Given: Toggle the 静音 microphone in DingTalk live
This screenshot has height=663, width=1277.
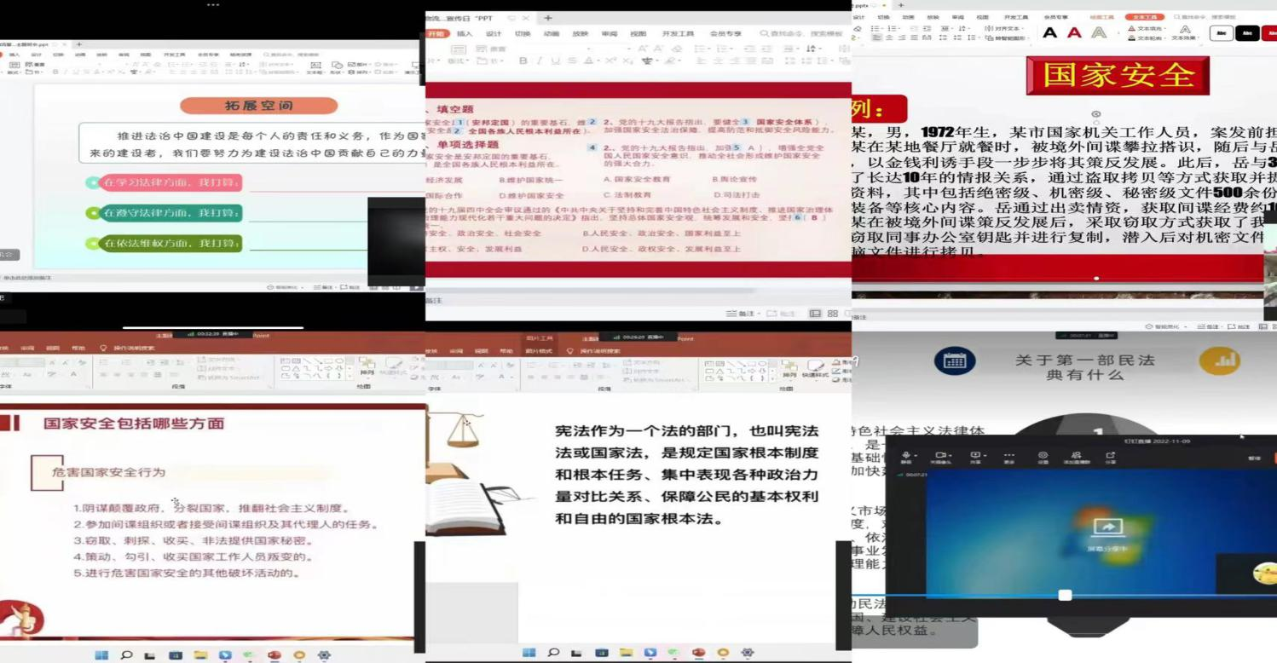Looking at the screenshot, I should click(905, 457).
